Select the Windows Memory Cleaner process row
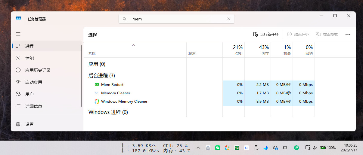 click(199, 101)
